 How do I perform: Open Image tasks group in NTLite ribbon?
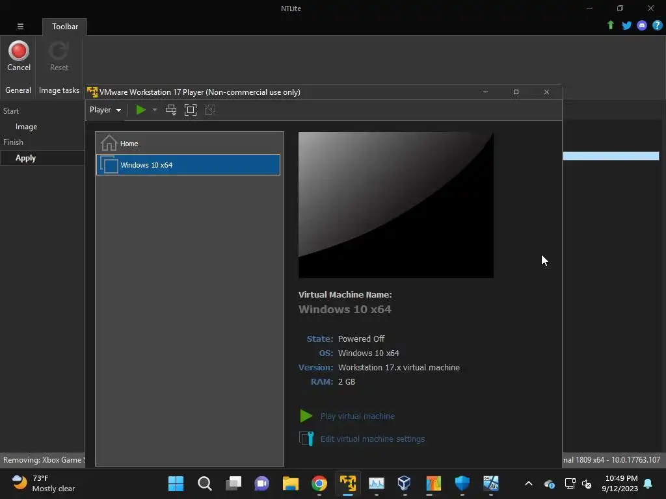click(x=59, y=90)
